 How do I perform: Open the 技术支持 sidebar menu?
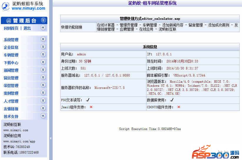pos(11,116)
